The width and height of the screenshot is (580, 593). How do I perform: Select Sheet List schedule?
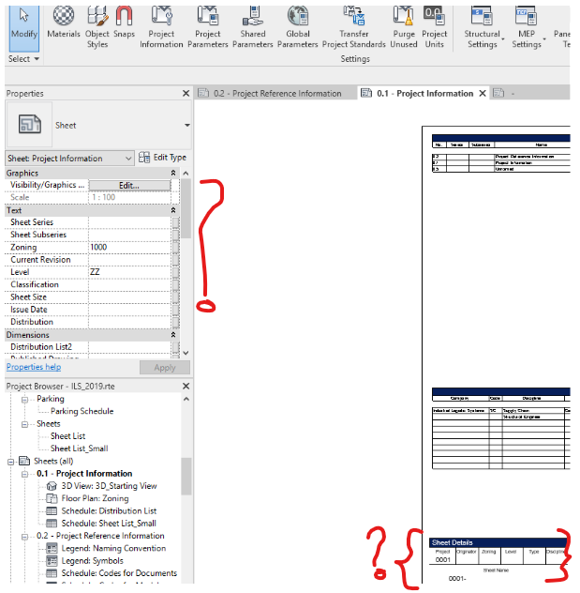(x=68, y=436)
